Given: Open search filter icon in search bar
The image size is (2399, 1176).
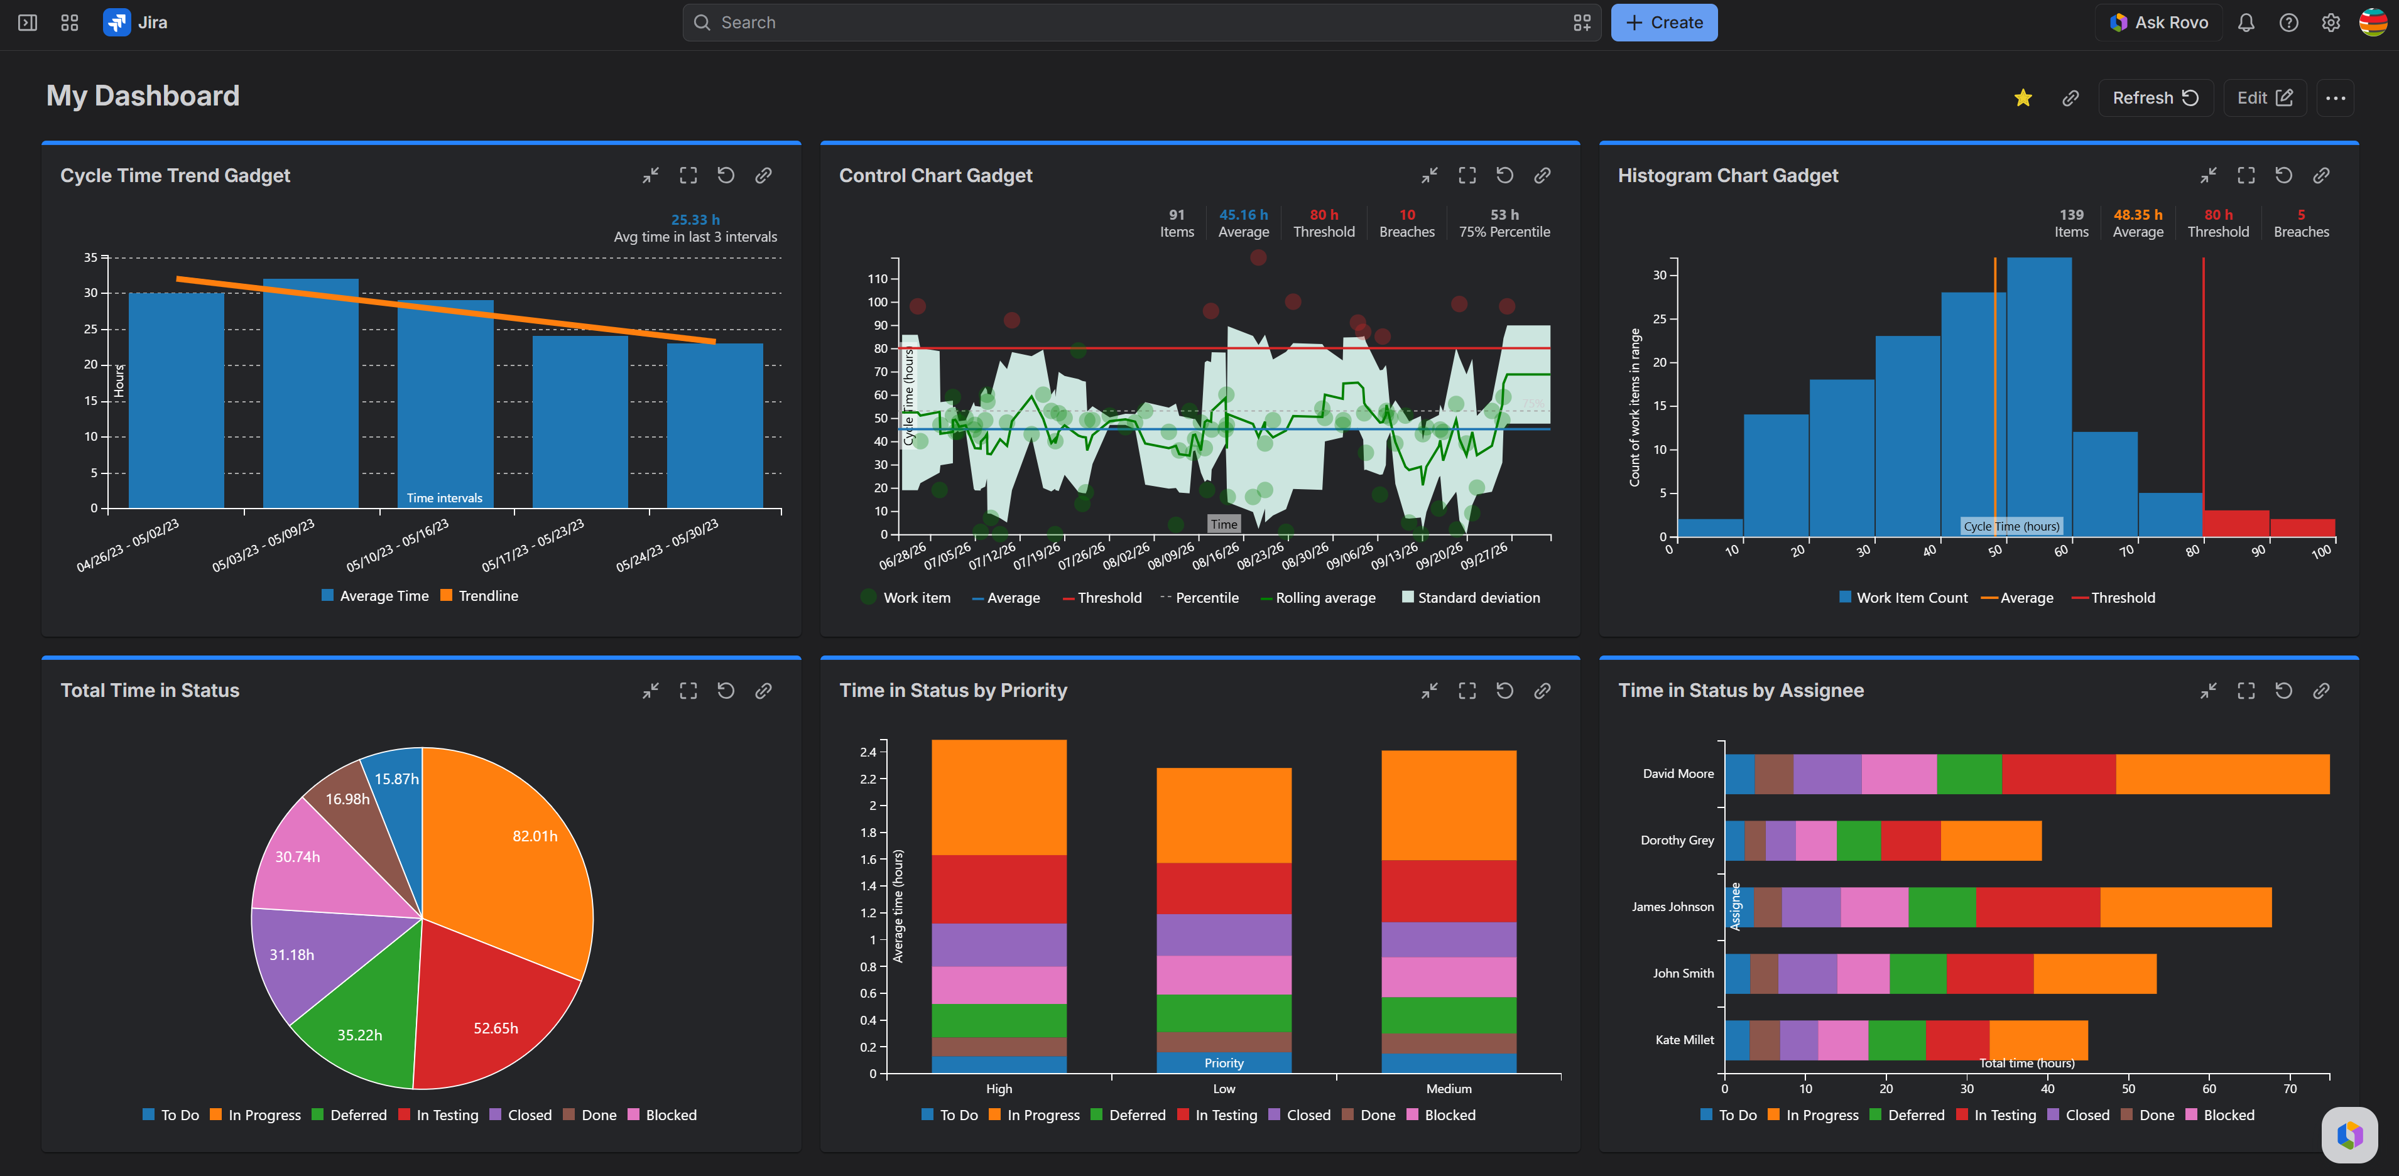Looking at the screenshot, I should click(x=1581, y=23).
